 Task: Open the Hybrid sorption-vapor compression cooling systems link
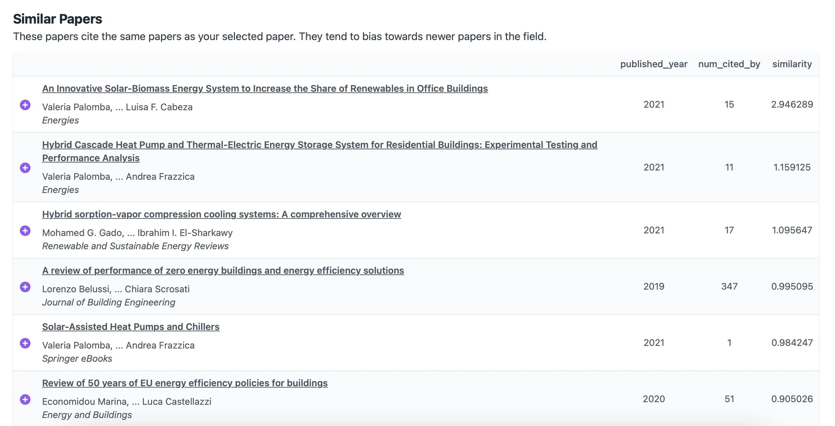[x=221, y=214]
